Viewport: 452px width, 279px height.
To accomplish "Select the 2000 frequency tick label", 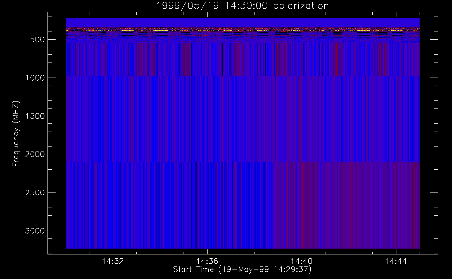I will (35, 154).
